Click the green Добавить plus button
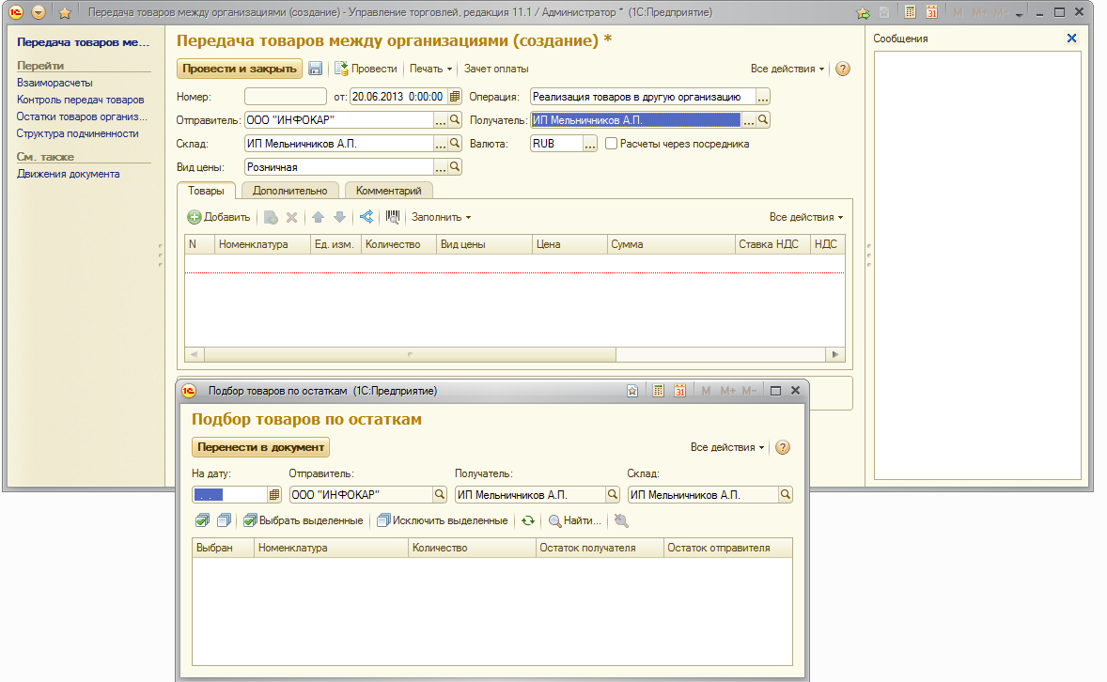This screenshot has height=682, width=1107. pos(219,217)
